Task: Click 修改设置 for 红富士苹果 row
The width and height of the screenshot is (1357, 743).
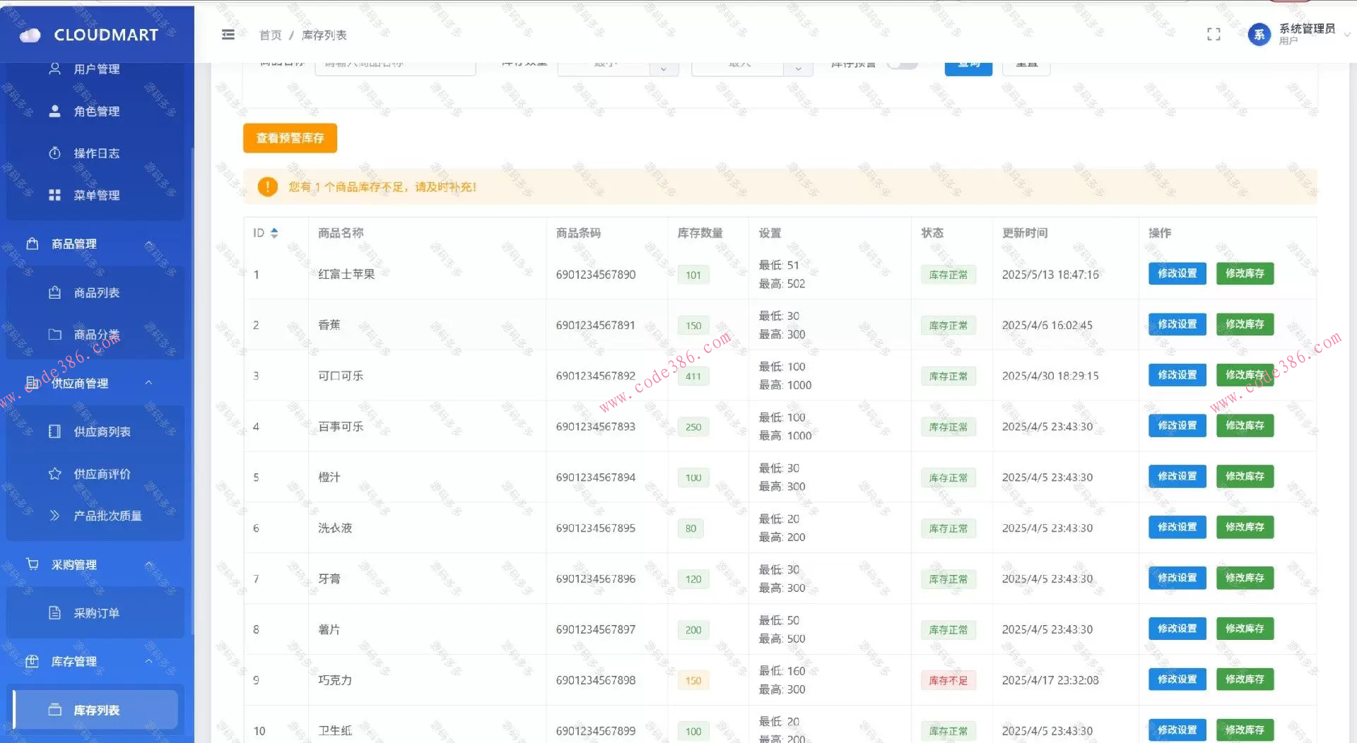Action: point(1177,274)
